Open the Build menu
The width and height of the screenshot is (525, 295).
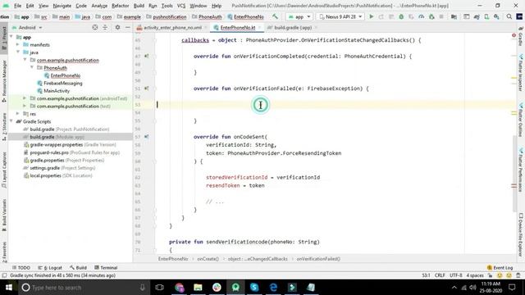point(139,6)
